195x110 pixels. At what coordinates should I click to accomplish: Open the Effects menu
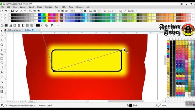[x=40, y=7]
